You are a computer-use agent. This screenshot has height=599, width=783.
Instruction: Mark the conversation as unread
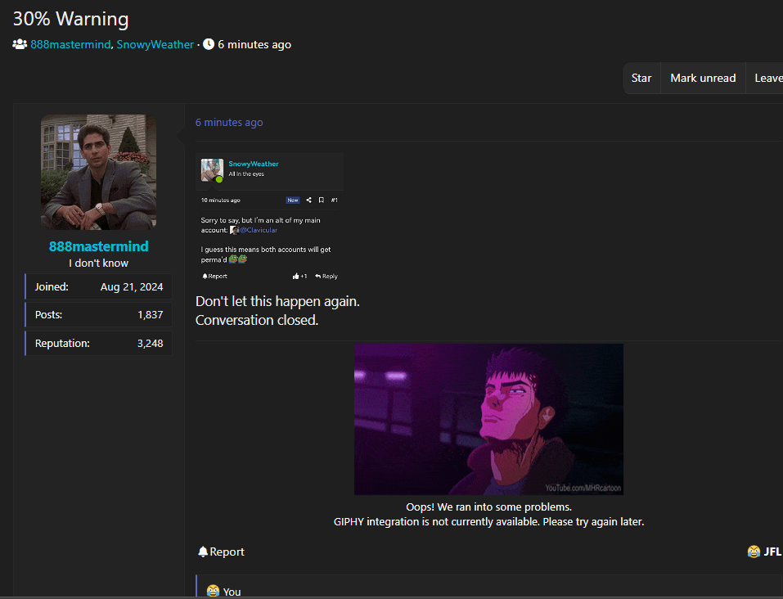click(703, 78)
